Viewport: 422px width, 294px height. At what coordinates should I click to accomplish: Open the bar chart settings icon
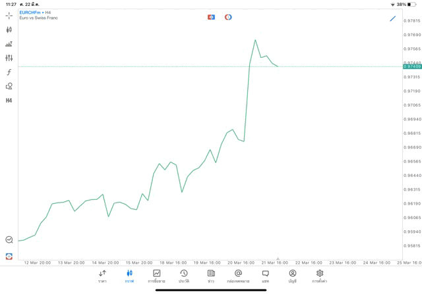[x=9, y=44]
